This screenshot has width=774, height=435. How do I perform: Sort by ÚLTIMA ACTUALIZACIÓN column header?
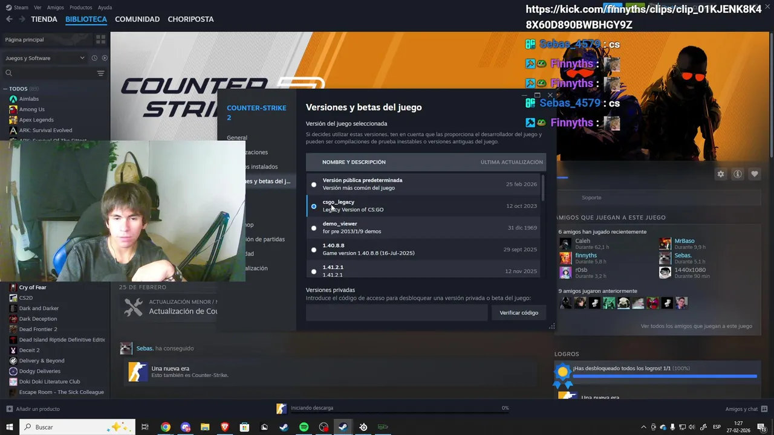(x=512, y=162)
